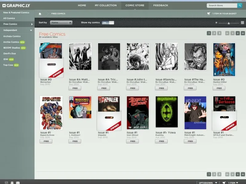Click FREE button under Kuzimu
This screenshot has width=246, height=184.
pyautogui.click(x=161, y=141)
